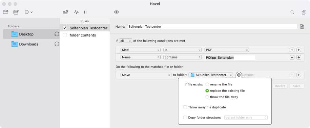This screenshot has height=128, width=310.
Task: Open the rule status activity icon
Action: pyautogui.click(x=76, y=12)
